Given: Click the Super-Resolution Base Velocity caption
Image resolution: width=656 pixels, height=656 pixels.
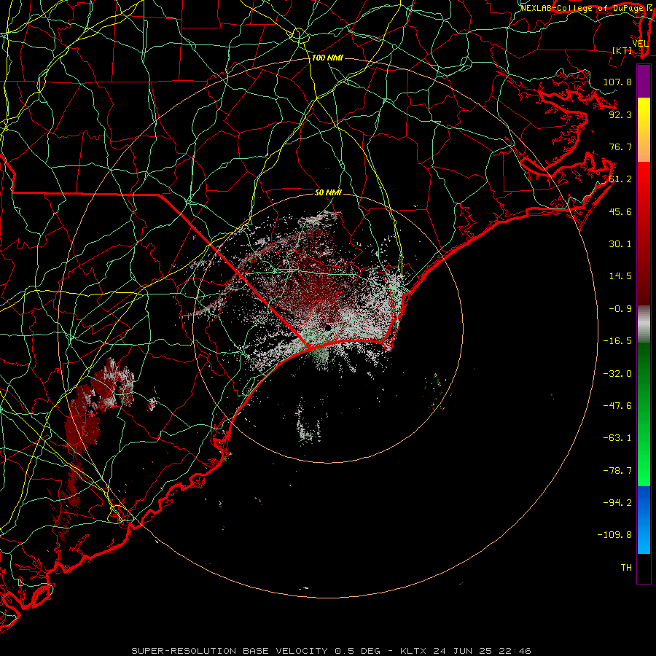Looking at the screenshot, I should coord(331,651).
